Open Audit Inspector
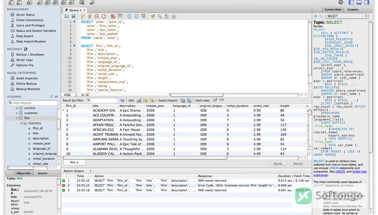This screenshot has height=215, width=378. 27,78
